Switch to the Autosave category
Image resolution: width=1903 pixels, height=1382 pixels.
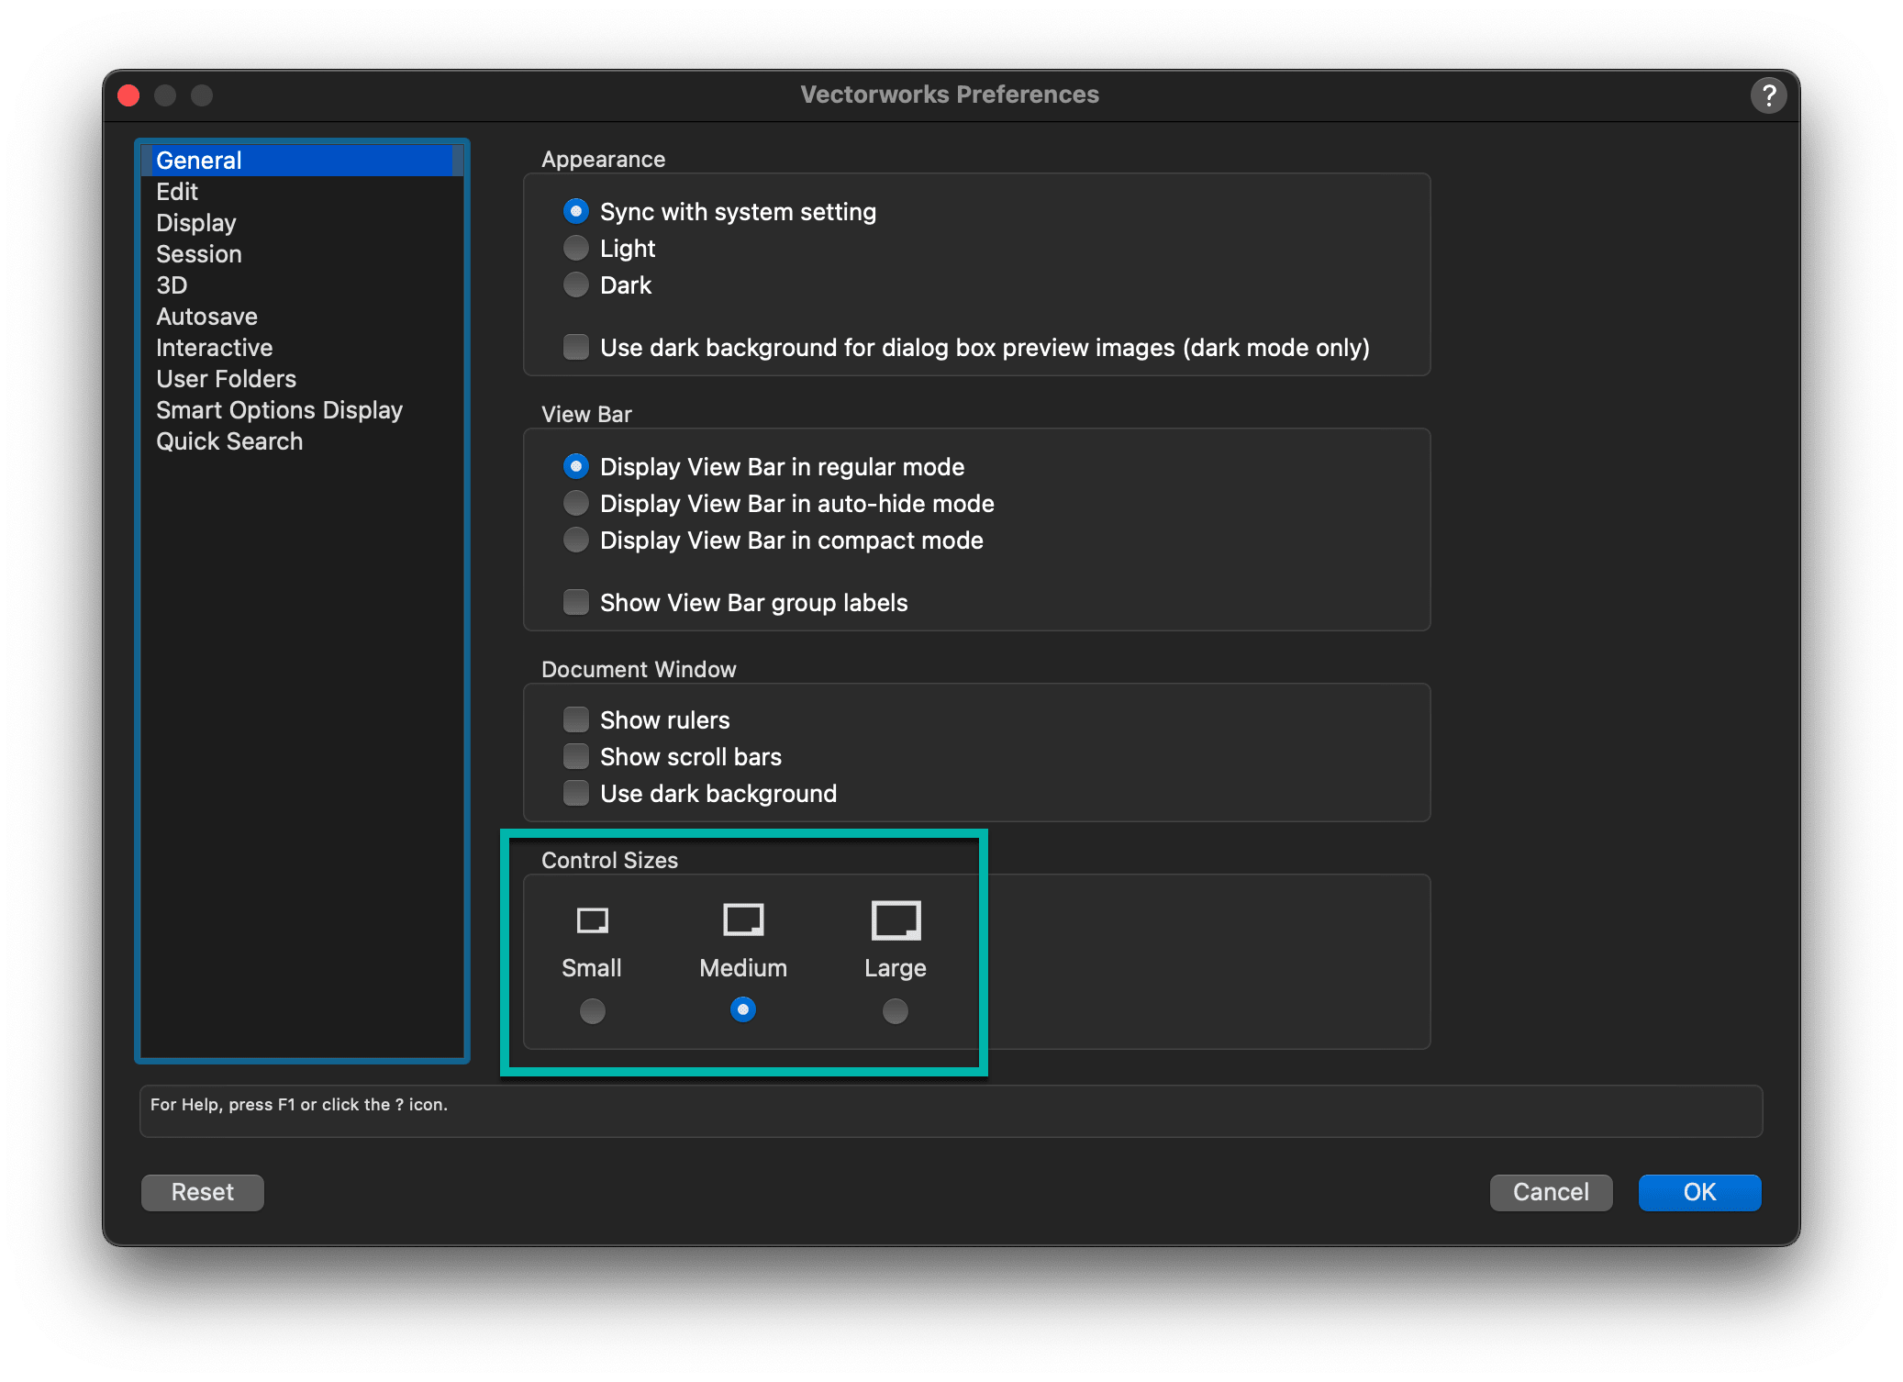[x=206, y=317]
